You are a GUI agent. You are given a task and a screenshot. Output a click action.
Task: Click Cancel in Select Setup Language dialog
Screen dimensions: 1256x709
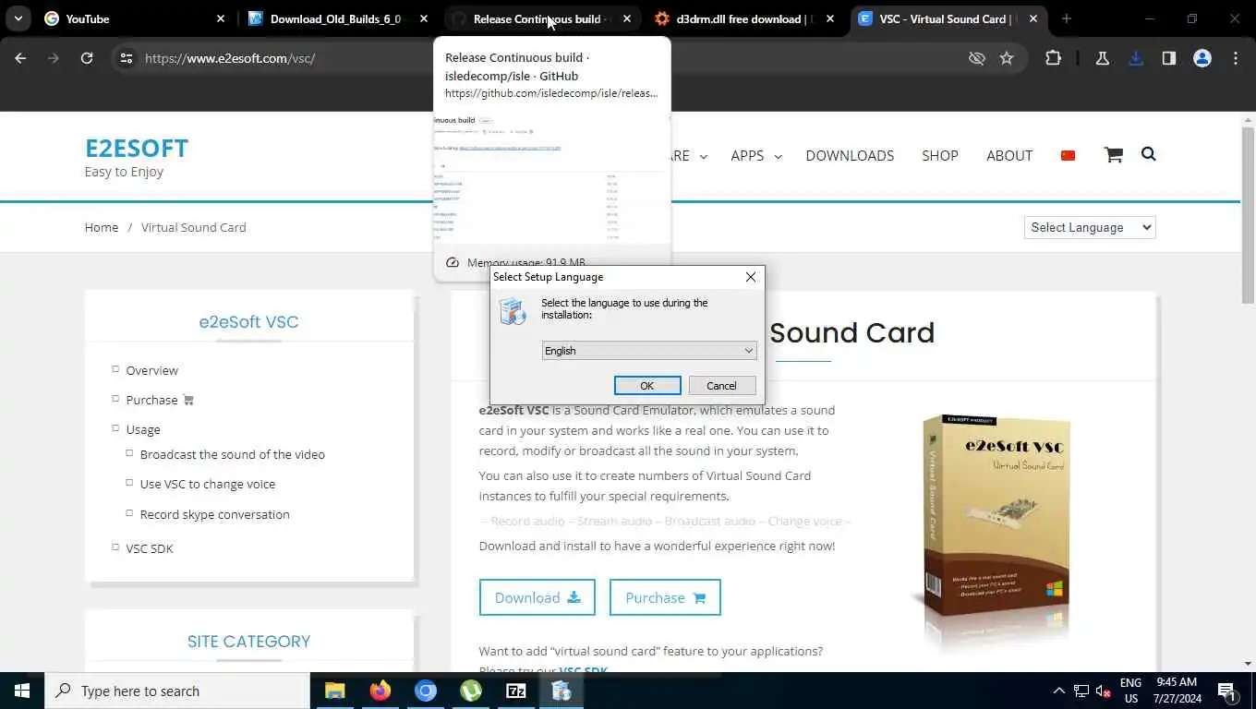coord(721,386)
